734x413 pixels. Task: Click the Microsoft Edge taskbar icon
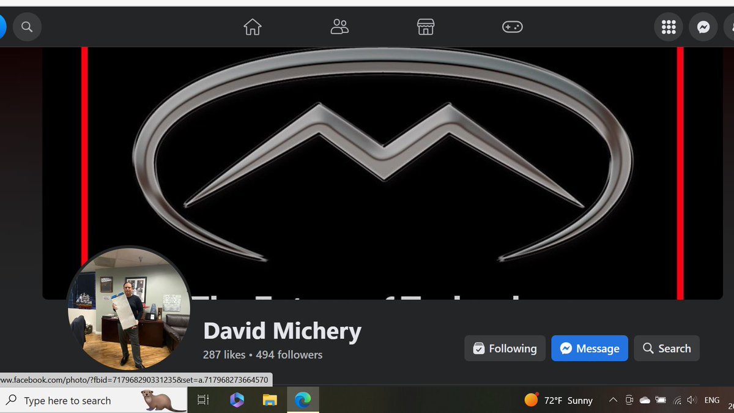[302, 400]
